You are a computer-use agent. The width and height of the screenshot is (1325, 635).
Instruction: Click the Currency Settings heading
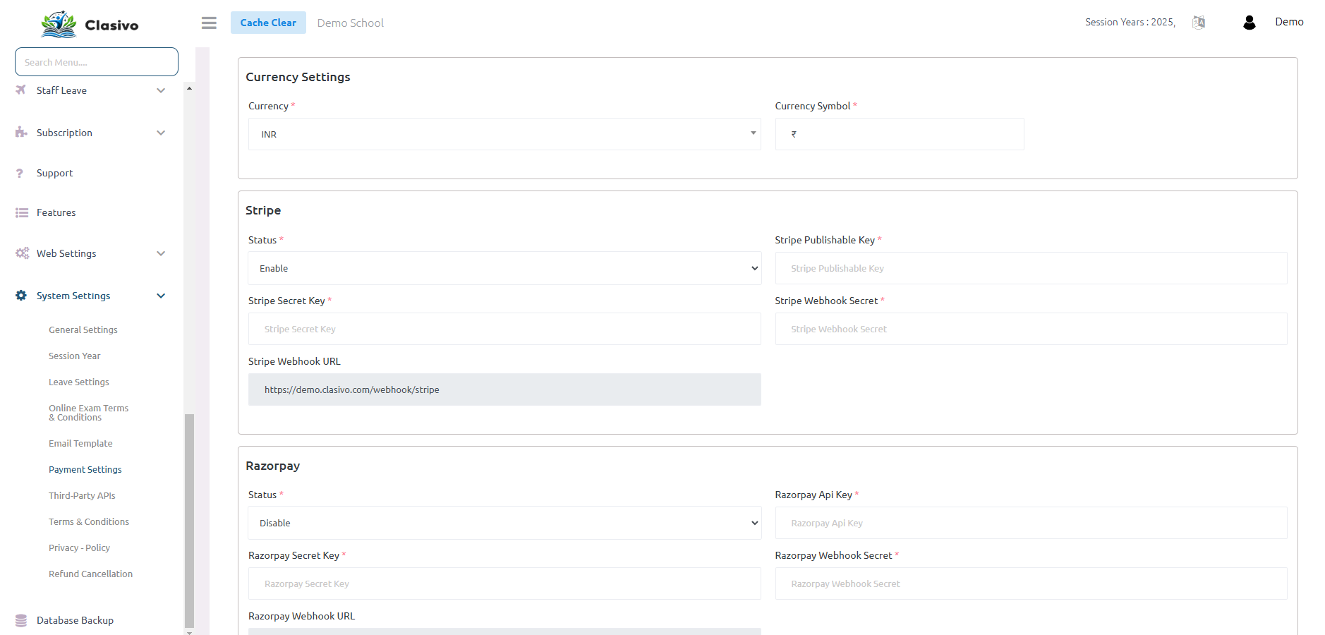click(298, 77)
